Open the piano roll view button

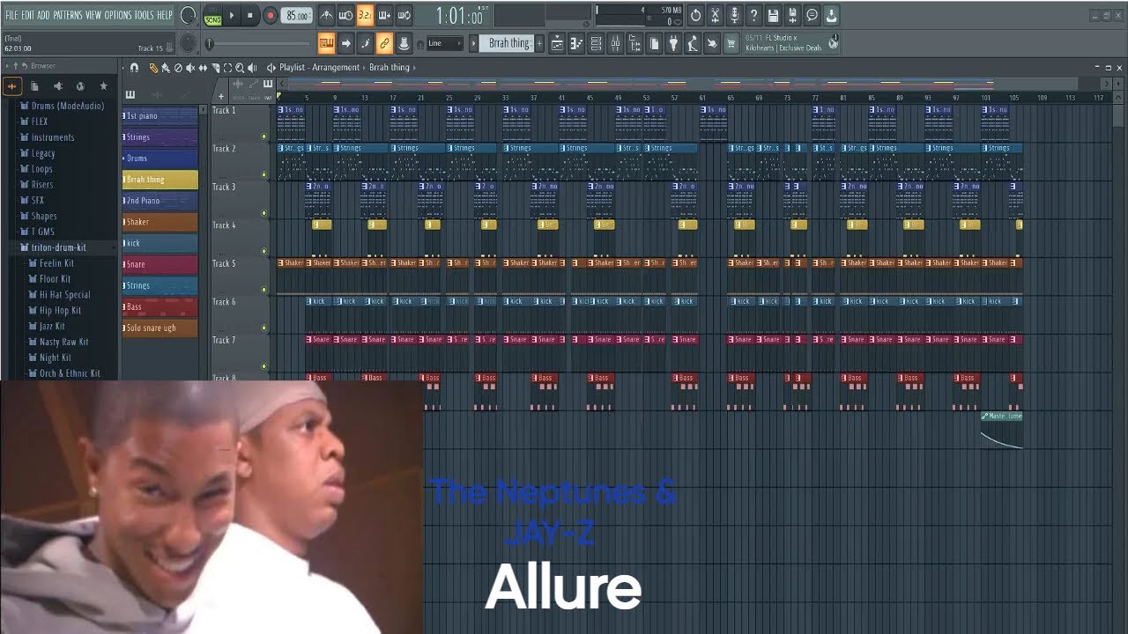coord(577,43)
